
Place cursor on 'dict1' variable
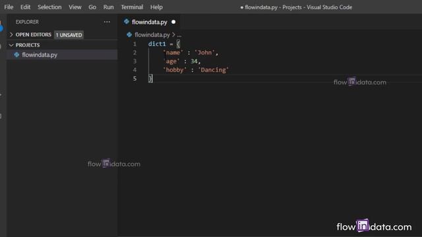click(x=157, y=44)
